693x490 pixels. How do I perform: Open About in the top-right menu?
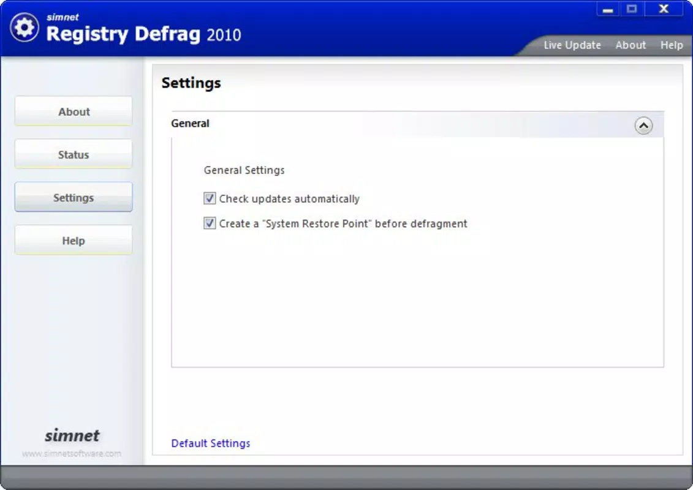pos(631,45)
